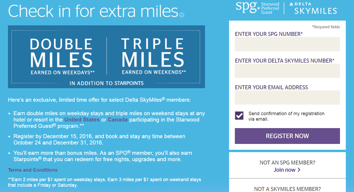The height and width of the screenshot is (192, 354).
Task: Click the Not a SkyMiles Member panel
Action: click(287, 186)
